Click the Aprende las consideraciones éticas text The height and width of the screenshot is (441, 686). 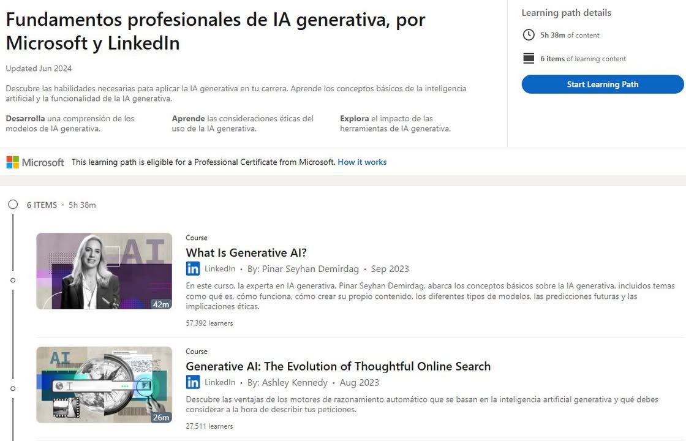click(243, 123)
